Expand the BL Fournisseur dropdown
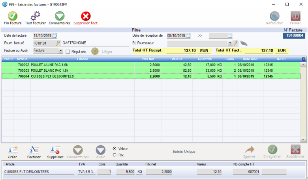This screenshot has width=308, height=180. point(230,43)
